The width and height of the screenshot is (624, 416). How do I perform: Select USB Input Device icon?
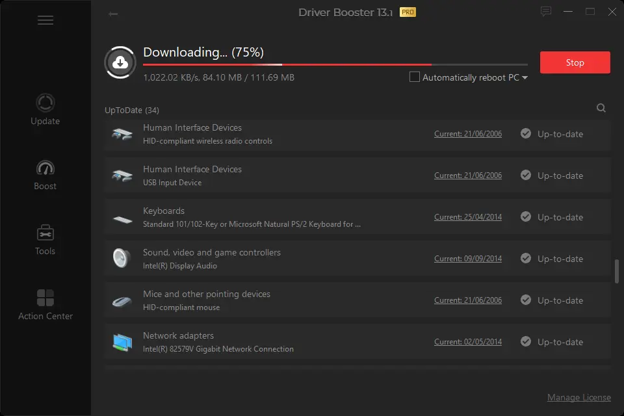pyautogui.click(x=122, y=175)
